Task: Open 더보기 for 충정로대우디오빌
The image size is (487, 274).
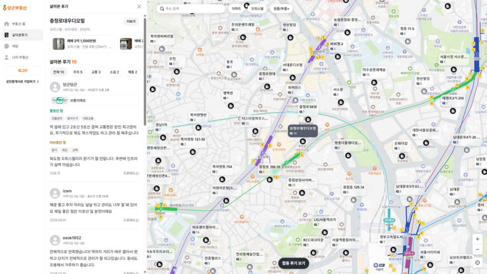Action: (131, 21)
